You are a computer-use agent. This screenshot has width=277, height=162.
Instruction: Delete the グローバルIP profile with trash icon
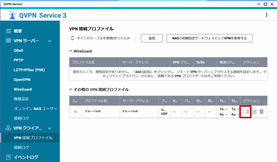(x=262, y=112)
